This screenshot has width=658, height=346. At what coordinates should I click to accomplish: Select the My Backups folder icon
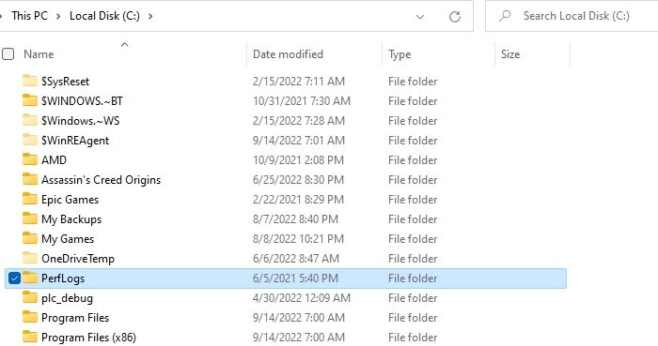30,218
